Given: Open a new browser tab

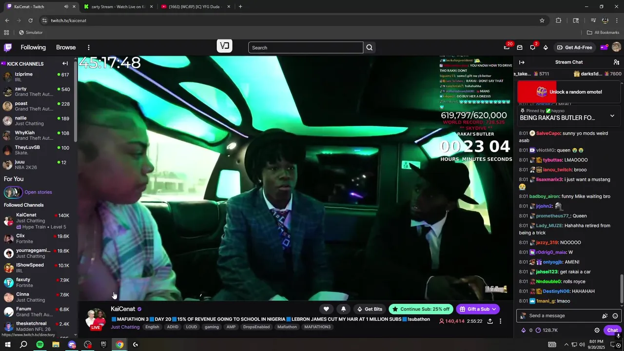Looking at the screenshot, I should click(240, 6).
